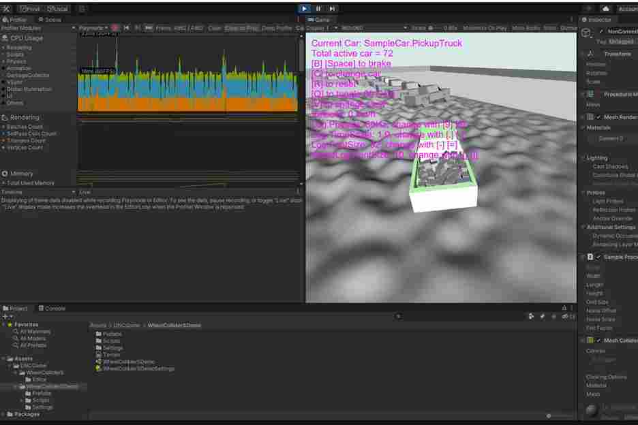Click the Step frame button

point(332,9)
